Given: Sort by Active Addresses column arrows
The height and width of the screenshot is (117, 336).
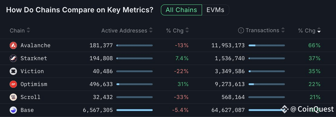Looking at the screenshot, I should pos(151,30).
